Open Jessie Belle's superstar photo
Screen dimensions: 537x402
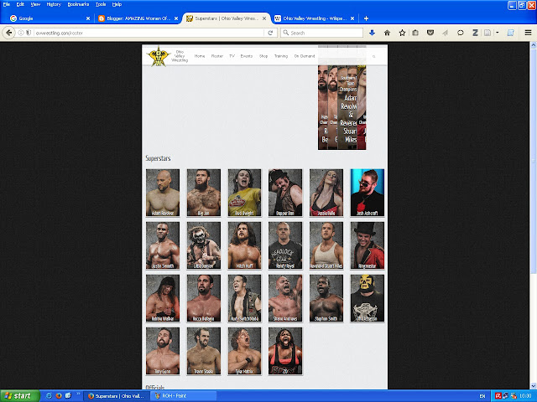[x=326, y=193]
